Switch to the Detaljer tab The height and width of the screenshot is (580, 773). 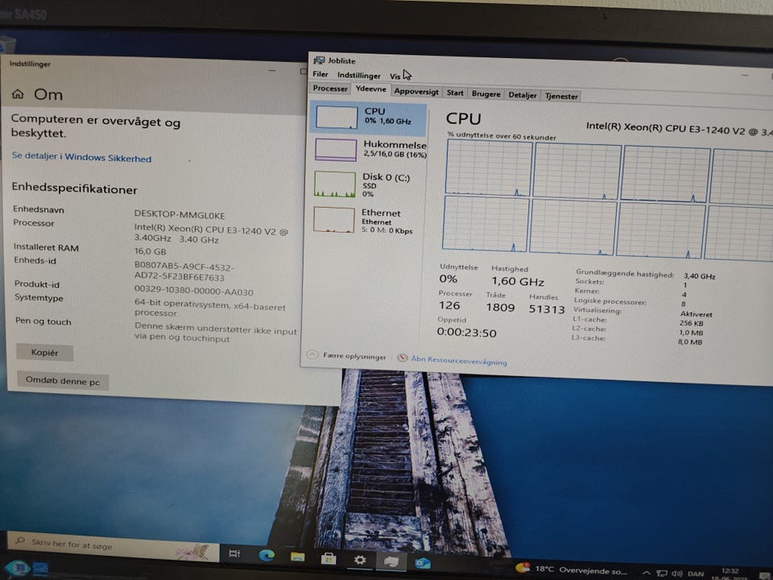[x=522, y=95]
